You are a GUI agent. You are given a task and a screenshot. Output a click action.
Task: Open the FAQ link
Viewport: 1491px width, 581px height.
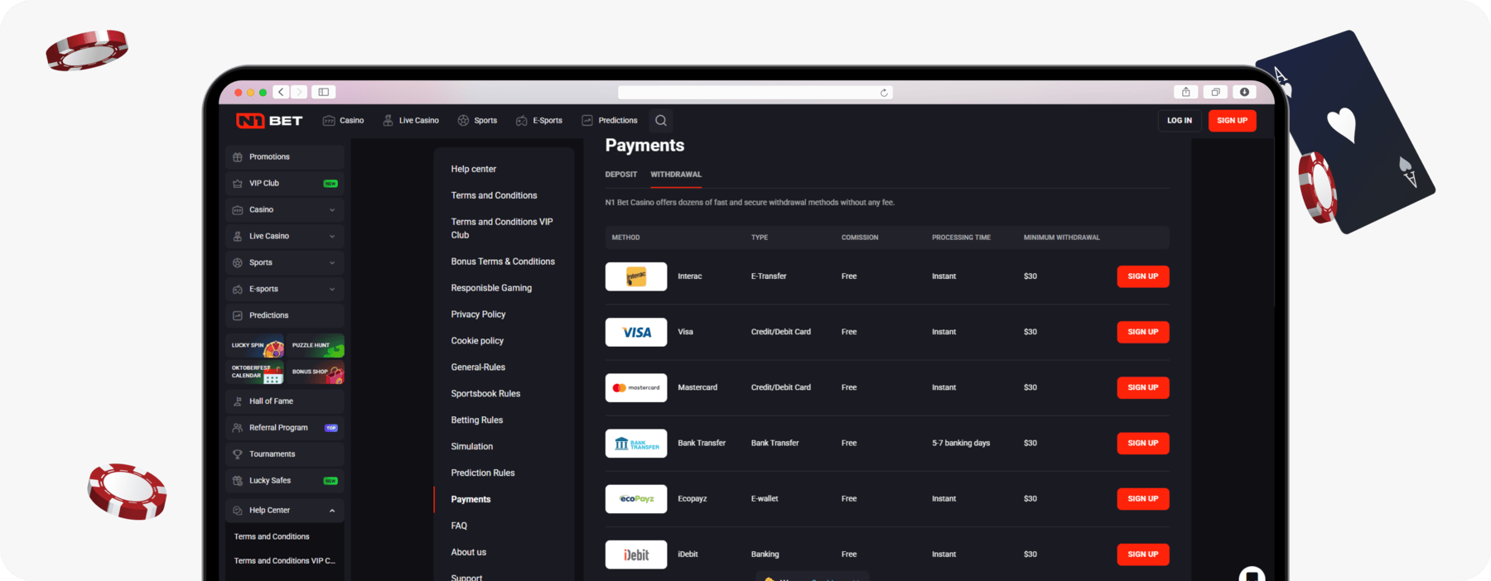[459, 526]
